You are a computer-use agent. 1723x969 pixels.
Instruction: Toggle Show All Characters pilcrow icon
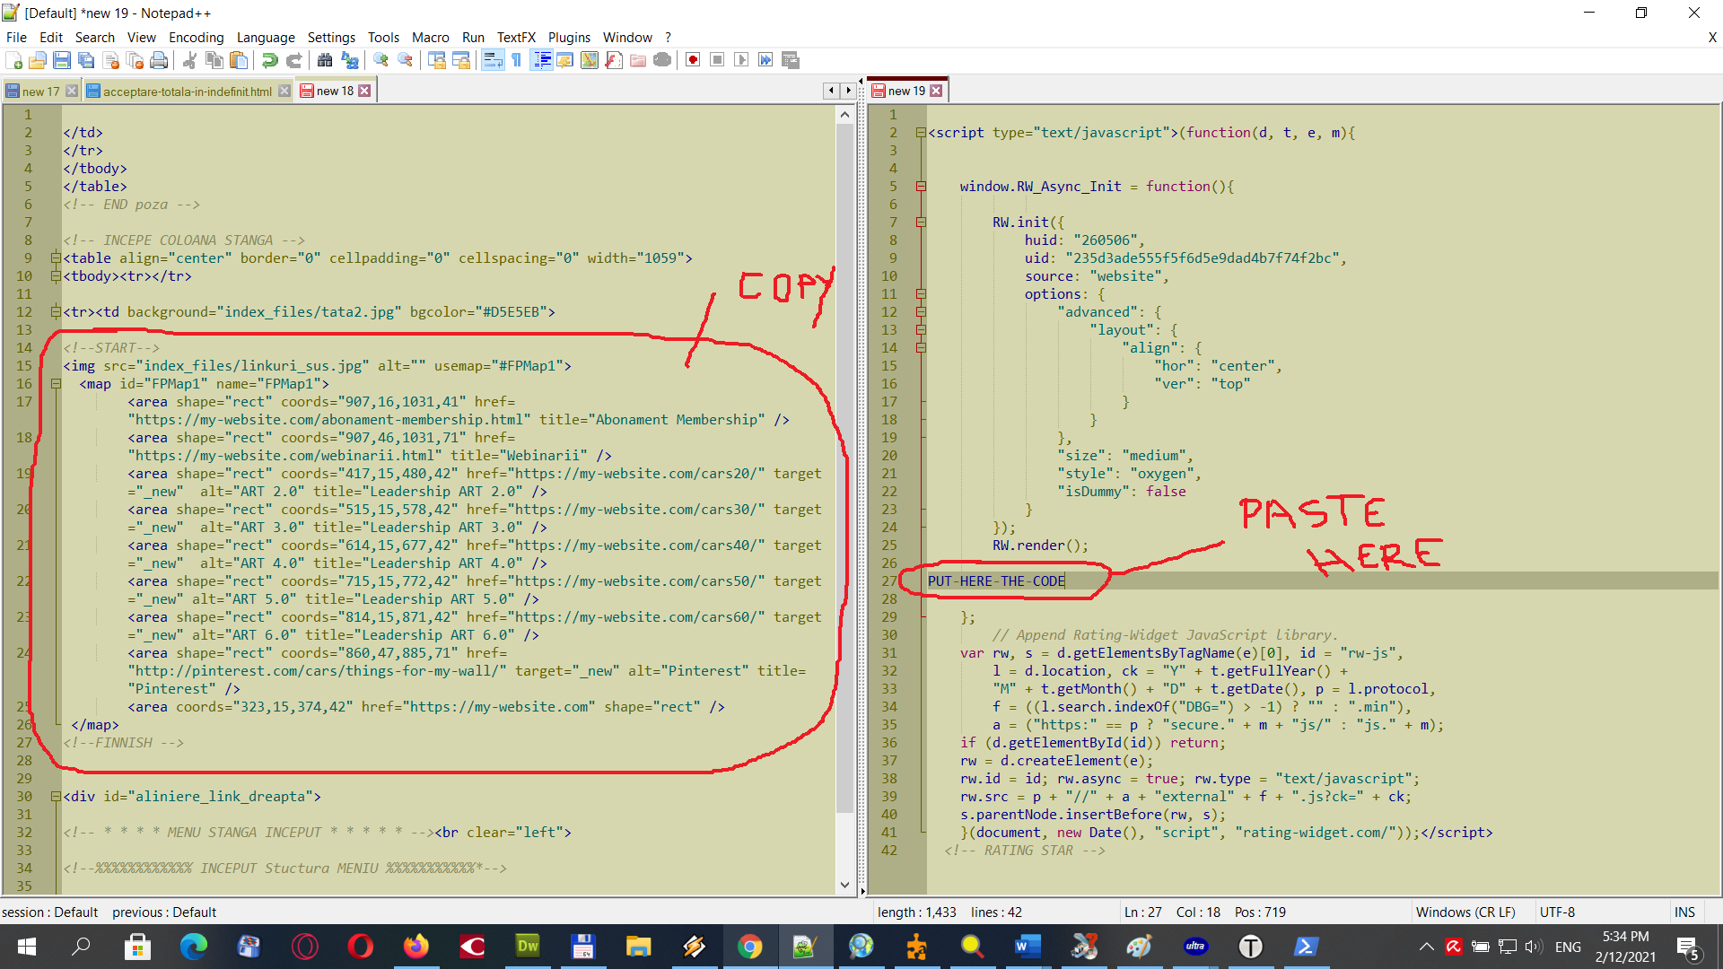click(x=517, y=60)
